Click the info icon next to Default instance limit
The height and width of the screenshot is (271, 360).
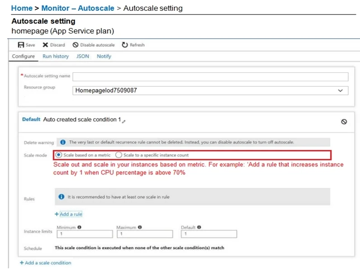(199, 227)
